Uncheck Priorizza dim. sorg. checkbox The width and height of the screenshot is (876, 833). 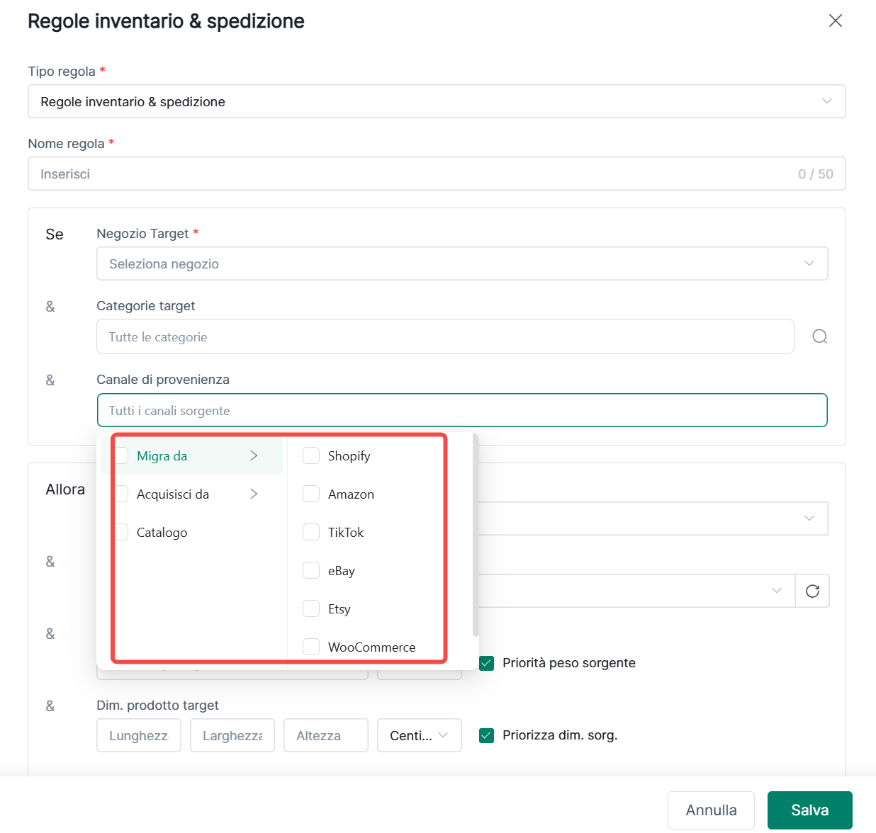[486, 735]
